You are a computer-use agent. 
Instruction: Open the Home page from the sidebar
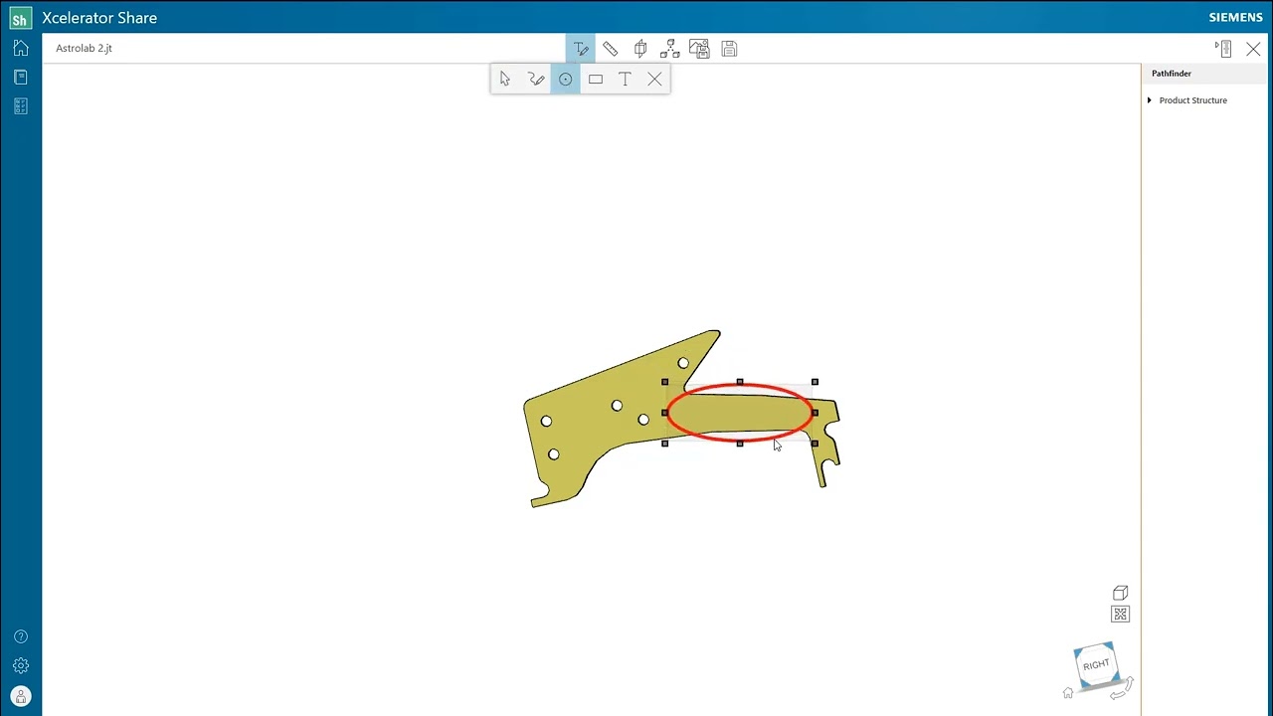click(x=21, y=48)
